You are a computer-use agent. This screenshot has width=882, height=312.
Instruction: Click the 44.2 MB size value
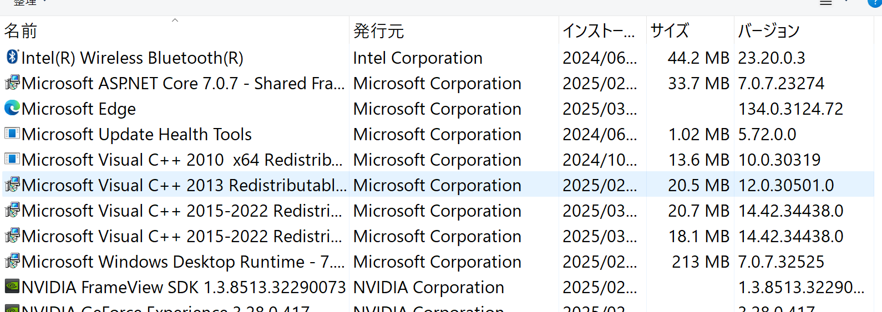coord(698,58)
